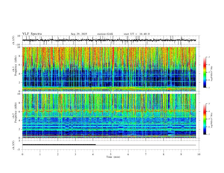Click time axis tick label '2'
Viewport: 224px width, 173px height.
[x=58, y=154]
